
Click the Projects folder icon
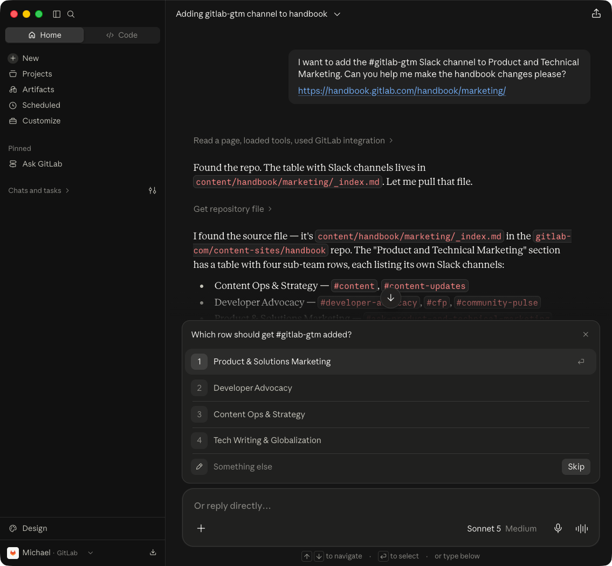coord(13,74)
